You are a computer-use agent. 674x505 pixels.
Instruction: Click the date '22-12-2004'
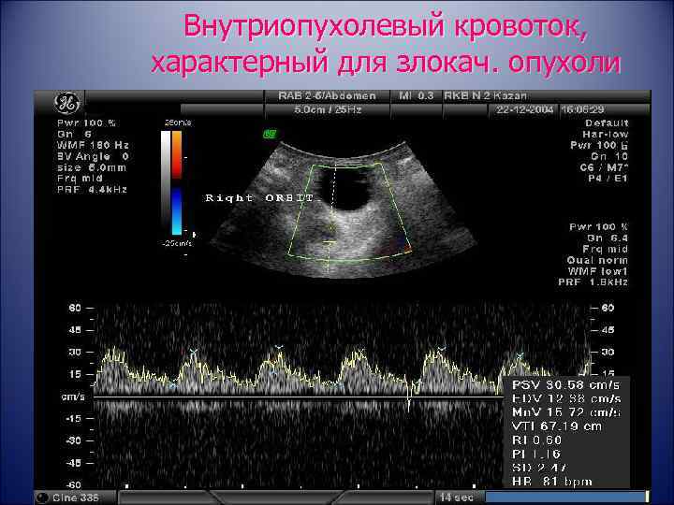point(524,109)
